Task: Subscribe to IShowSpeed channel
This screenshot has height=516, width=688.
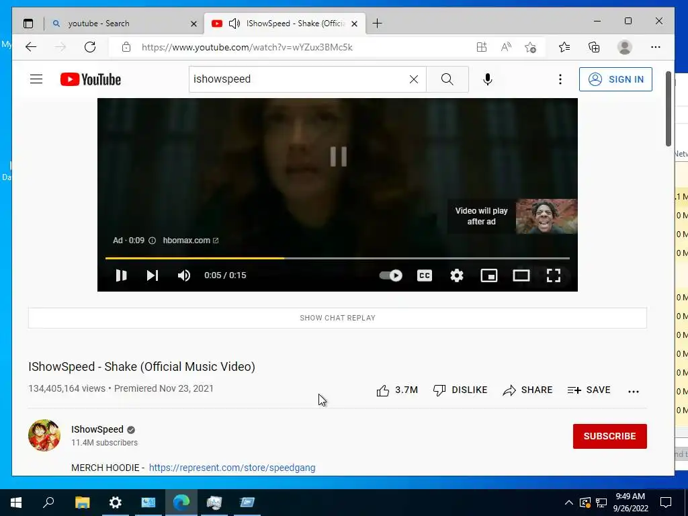Action: (609, 436)
